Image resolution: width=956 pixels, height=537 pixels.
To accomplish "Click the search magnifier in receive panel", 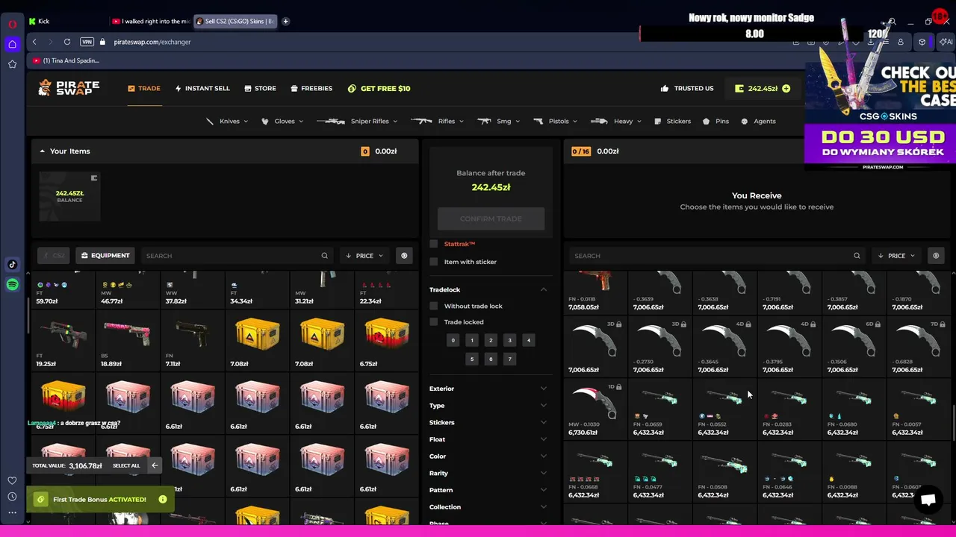I will click(857, 256).
